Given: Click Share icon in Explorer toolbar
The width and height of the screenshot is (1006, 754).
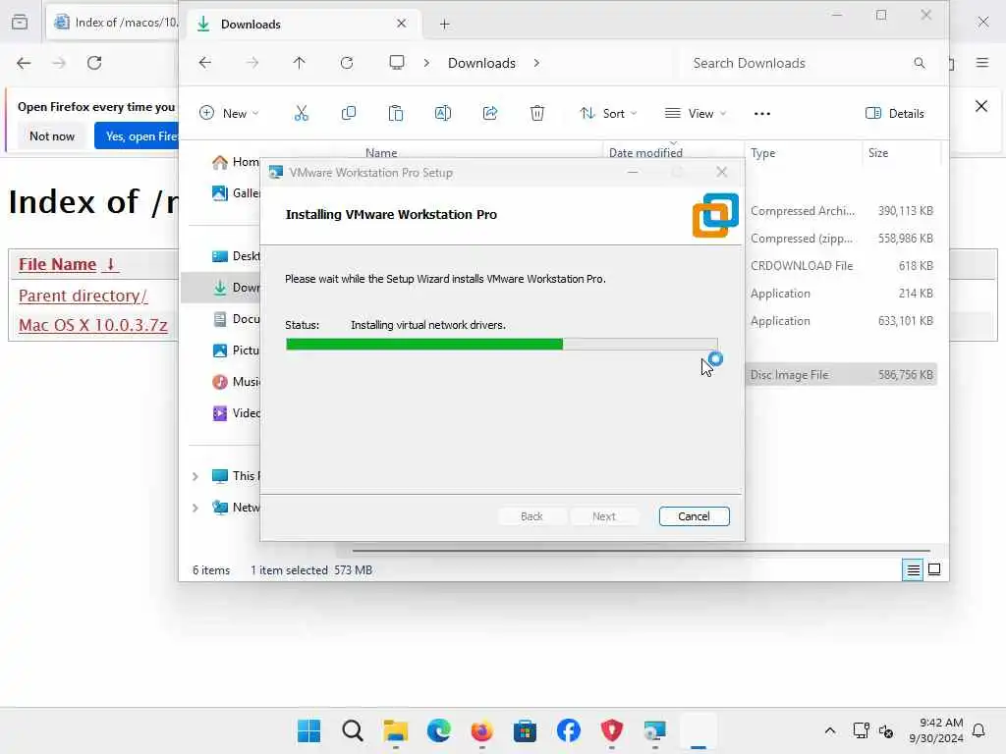Looking at the screenshot, I should tap(490, 114).
